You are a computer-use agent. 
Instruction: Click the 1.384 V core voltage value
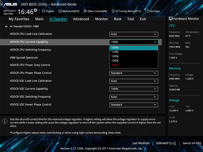(173, 58)
